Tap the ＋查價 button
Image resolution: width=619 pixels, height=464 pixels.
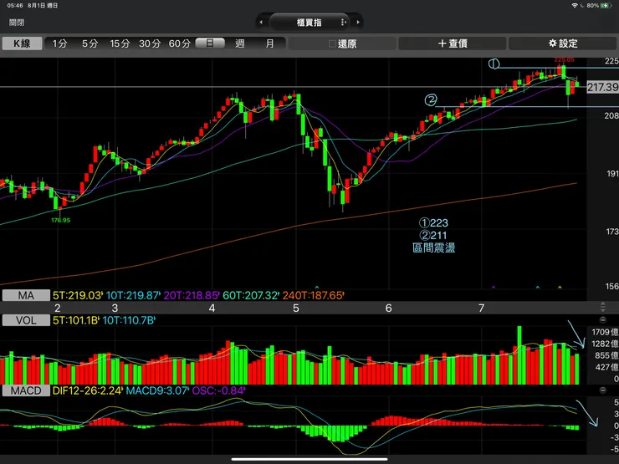[453, 43]
